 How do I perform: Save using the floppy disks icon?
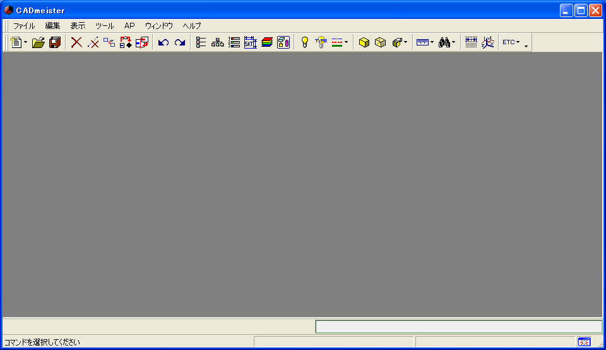coord(55,42)
